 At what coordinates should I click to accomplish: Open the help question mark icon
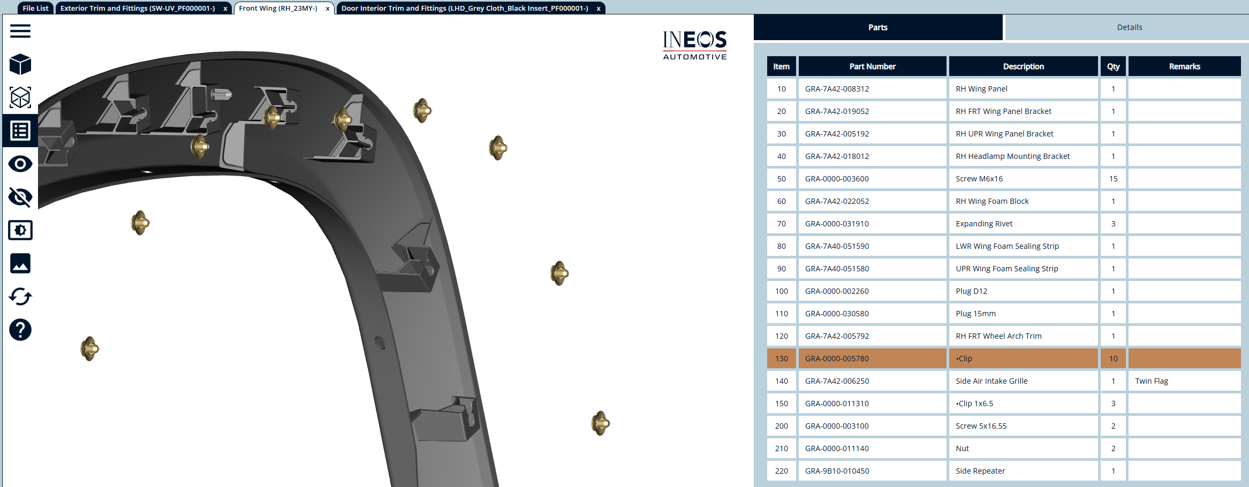(x=20, y=330)
